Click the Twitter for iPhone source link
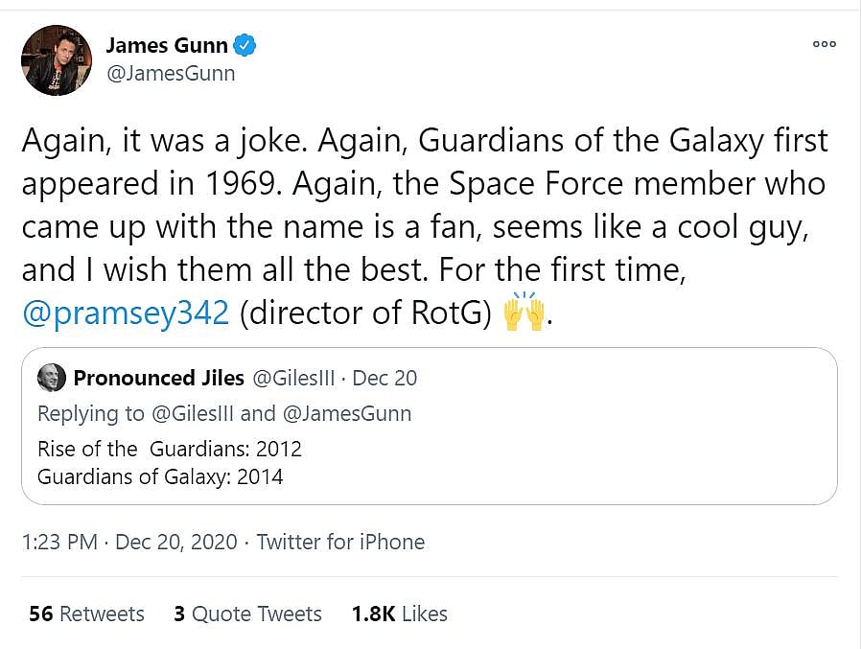The height and width of the screenshot is (649, 862). [340, 542]
